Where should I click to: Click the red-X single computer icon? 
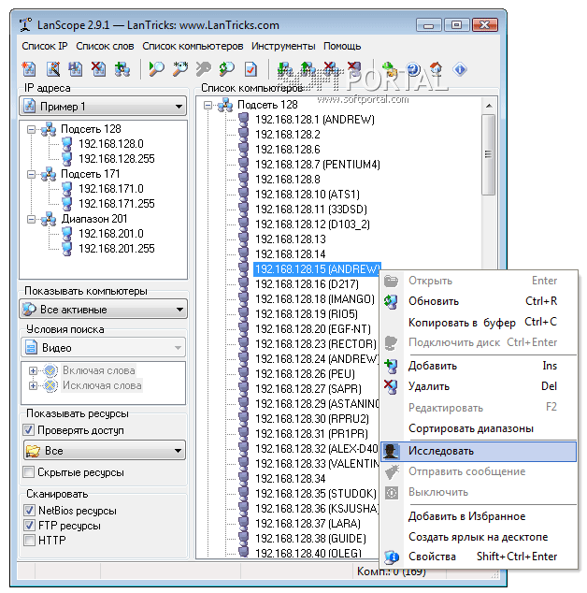354,69
